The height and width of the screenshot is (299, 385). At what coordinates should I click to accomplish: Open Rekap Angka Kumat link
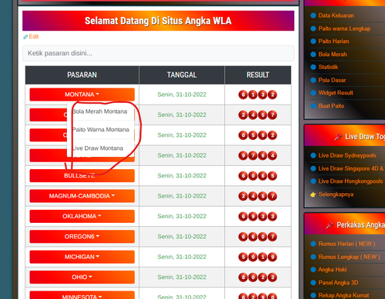pyautogui.click(x=343, y=295)
